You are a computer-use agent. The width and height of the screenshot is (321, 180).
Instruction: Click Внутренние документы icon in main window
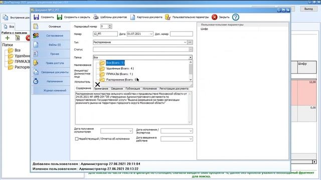click(6, 17)
